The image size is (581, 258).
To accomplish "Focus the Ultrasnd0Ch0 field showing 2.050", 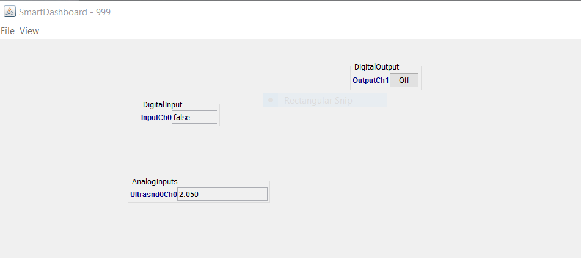I will (x=222, y=194).
